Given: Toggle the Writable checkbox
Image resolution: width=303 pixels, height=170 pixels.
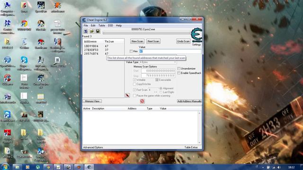Looking at the screenshot, I should [134, 80].
